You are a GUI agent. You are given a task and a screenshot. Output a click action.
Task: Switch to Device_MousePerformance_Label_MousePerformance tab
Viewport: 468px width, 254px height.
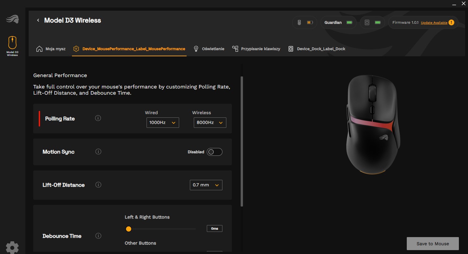click(129, 49)
